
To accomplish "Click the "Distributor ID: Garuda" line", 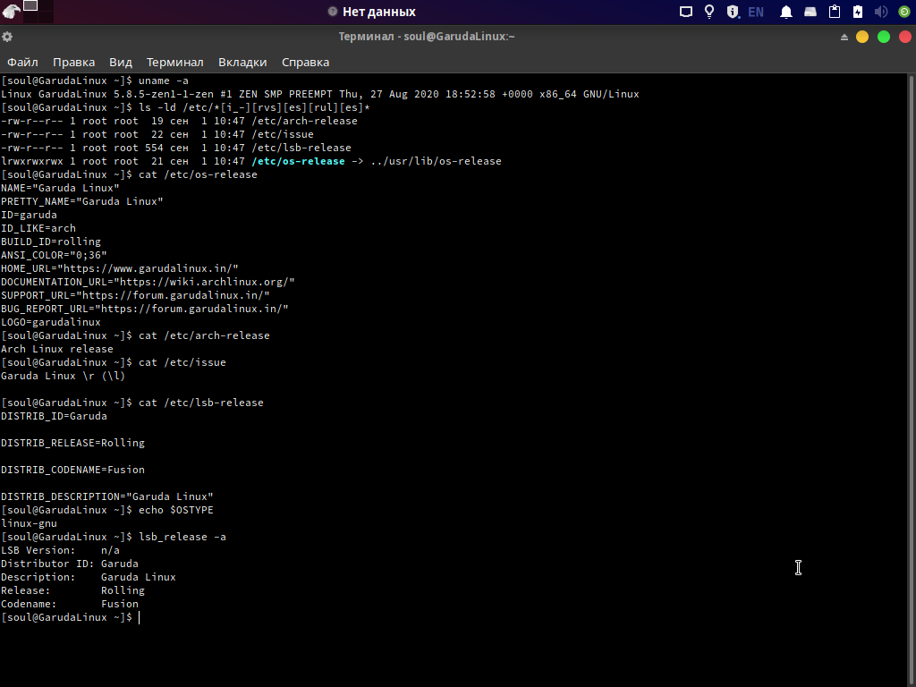I will coord(70,564).
